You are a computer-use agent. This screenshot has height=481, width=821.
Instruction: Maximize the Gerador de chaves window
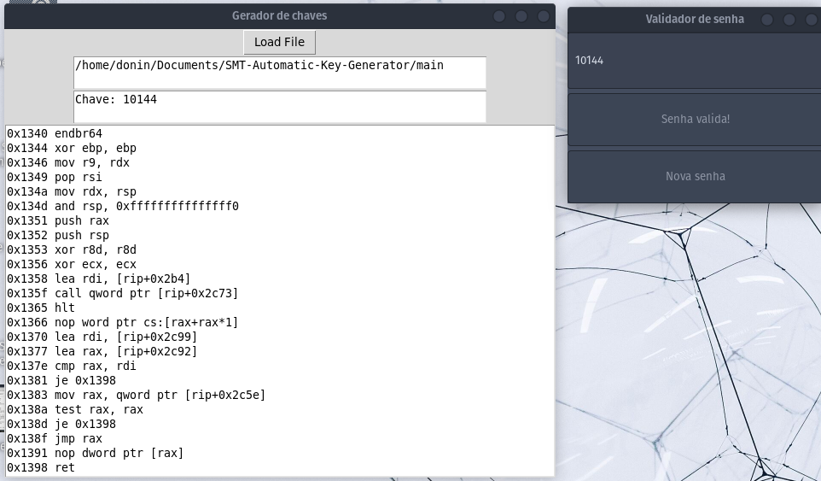521,16
